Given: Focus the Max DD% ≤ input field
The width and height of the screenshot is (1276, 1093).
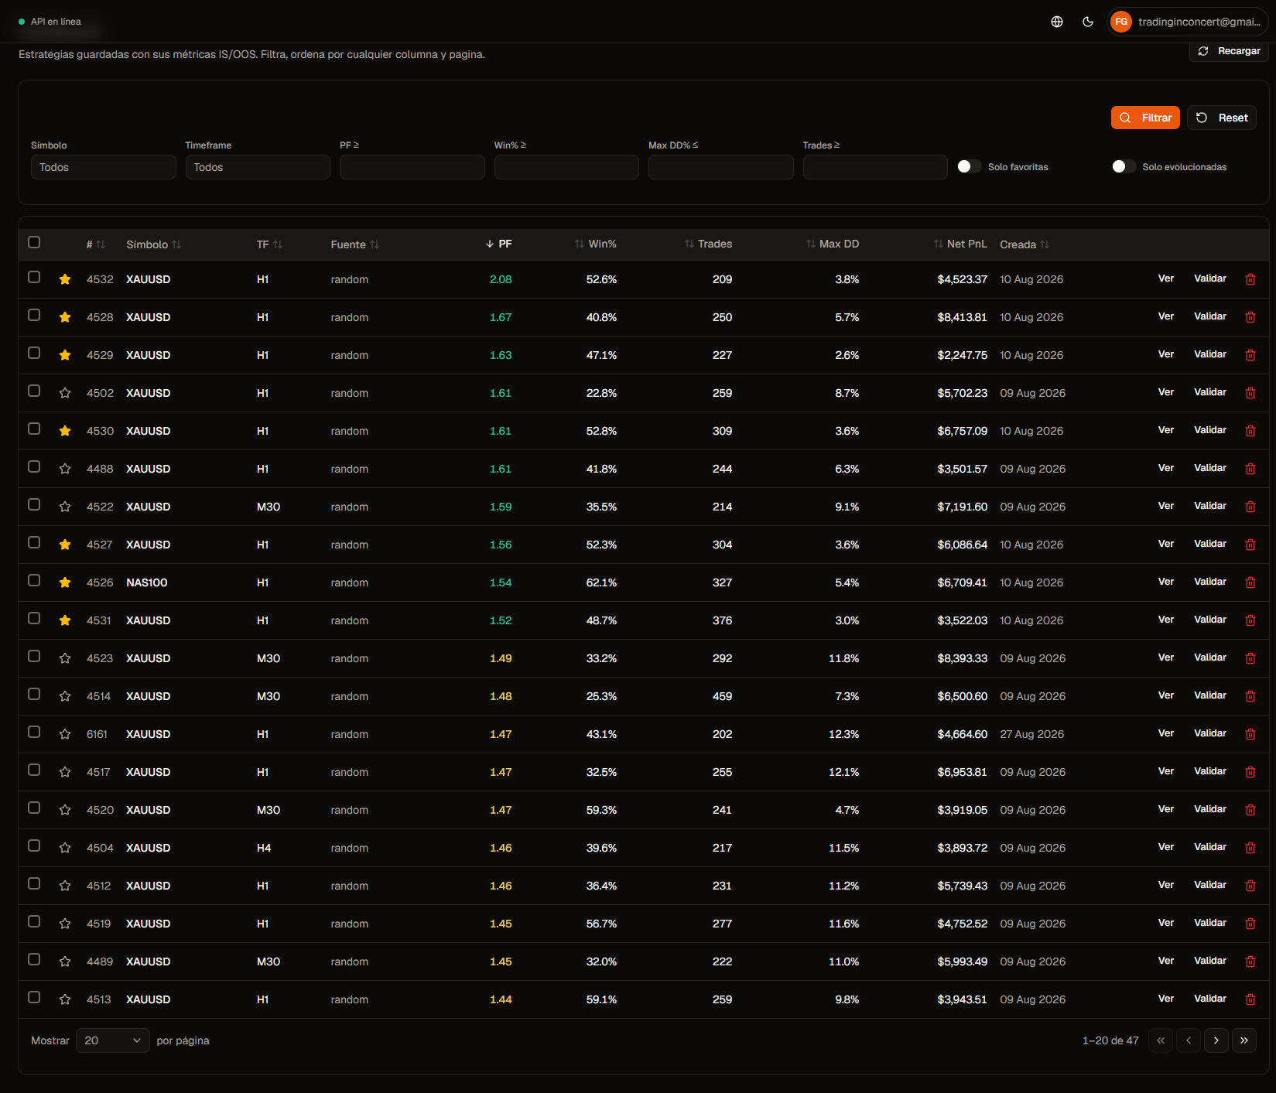Looking at the screenshot, I should pyautogui.click(x=721, y=167).
